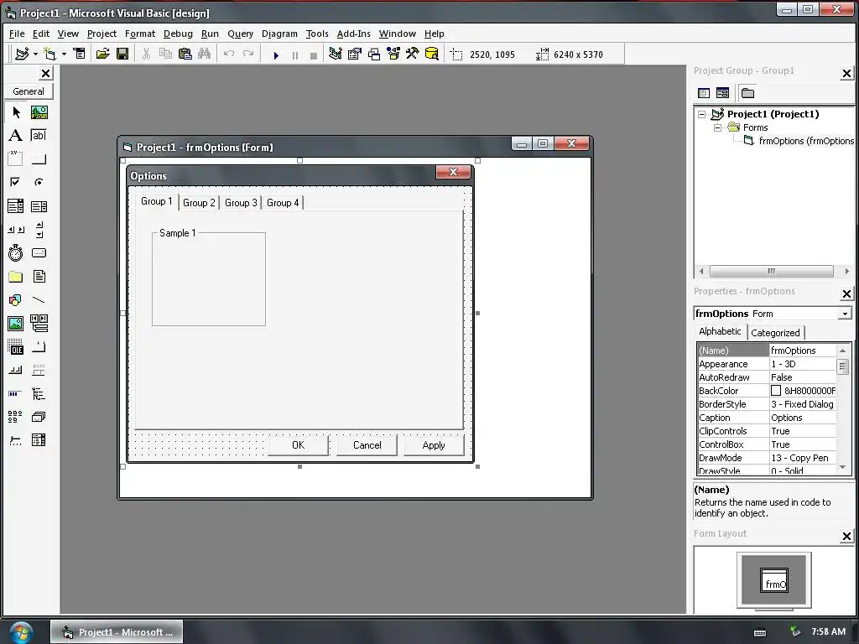859x644 pixels.
Task: Collapse the Forms folder node
Action: [x=718, y=127]
